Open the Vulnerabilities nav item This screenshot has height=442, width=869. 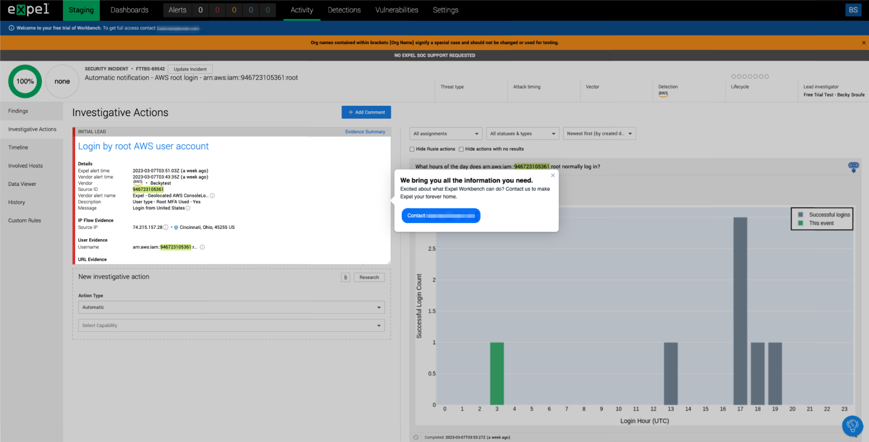coord(397,10)
